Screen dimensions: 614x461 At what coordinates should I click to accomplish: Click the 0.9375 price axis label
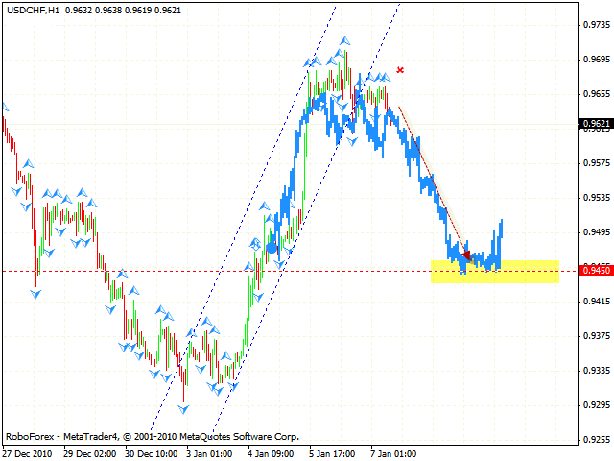point(597,335)
